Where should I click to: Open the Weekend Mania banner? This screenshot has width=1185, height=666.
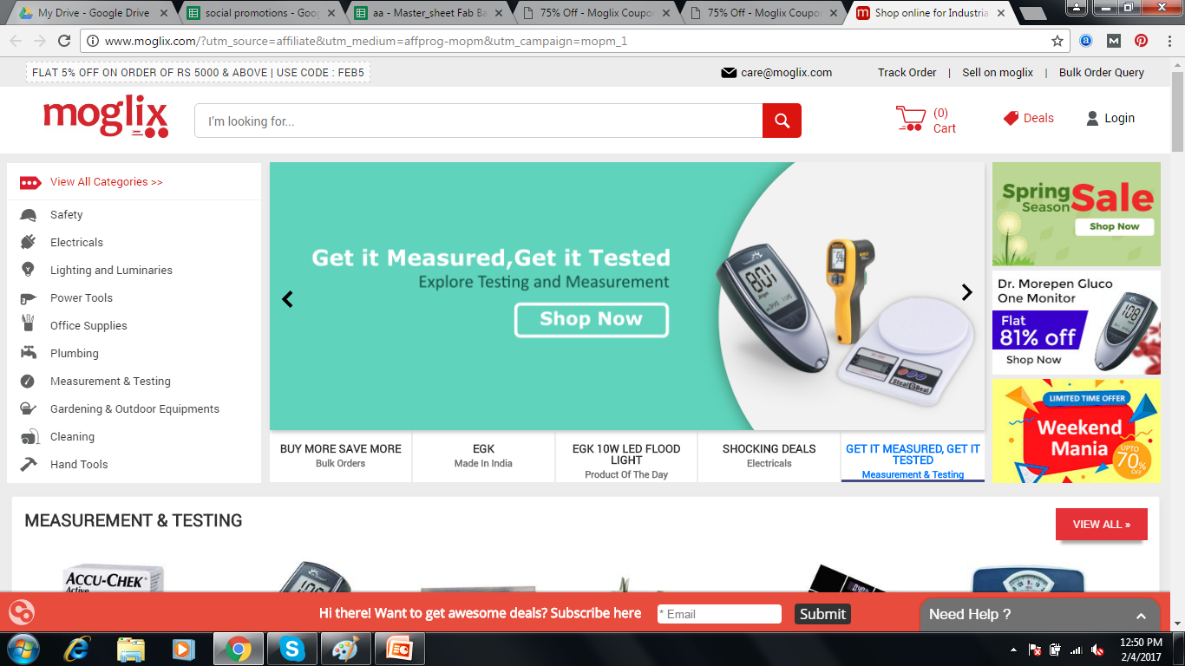point(1076,431)
